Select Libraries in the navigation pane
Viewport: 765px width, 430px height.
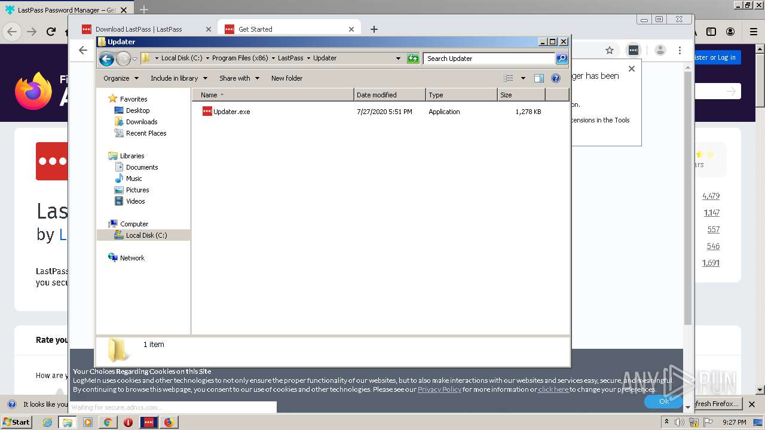(131, 156)
